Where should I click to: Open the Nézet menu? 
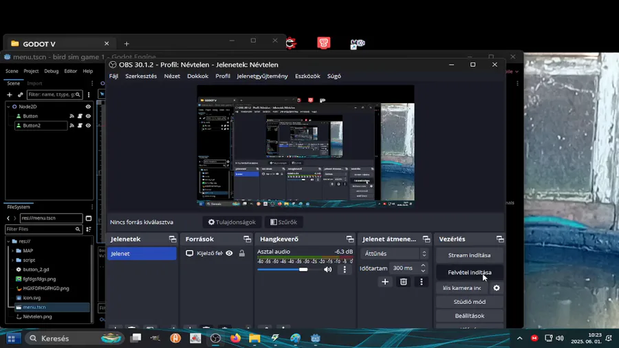[172, 76]
